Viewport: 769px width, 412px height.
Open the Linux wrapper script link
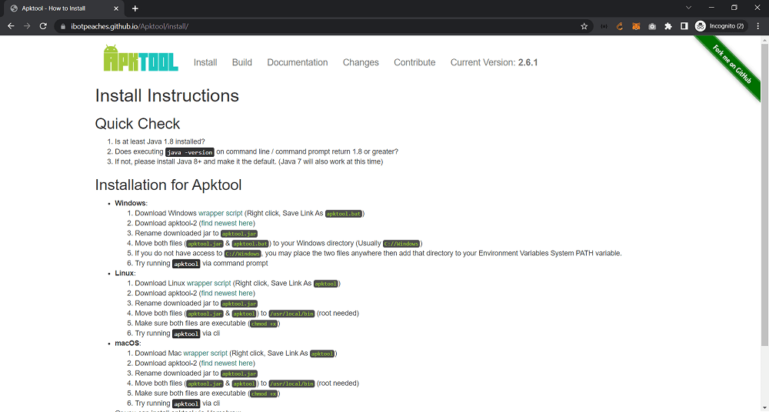208,283
